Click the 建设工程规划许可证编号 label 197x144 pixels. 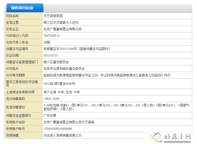point(22,84)
